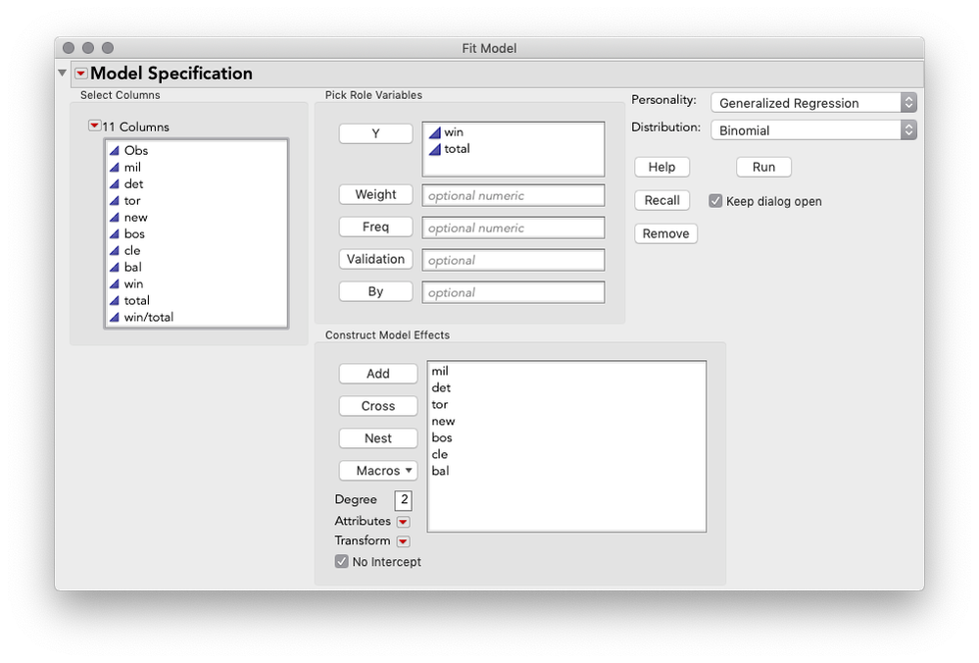Toggle Keep dialog open checkbox
979x663 pixels.
tap(715, 201)
